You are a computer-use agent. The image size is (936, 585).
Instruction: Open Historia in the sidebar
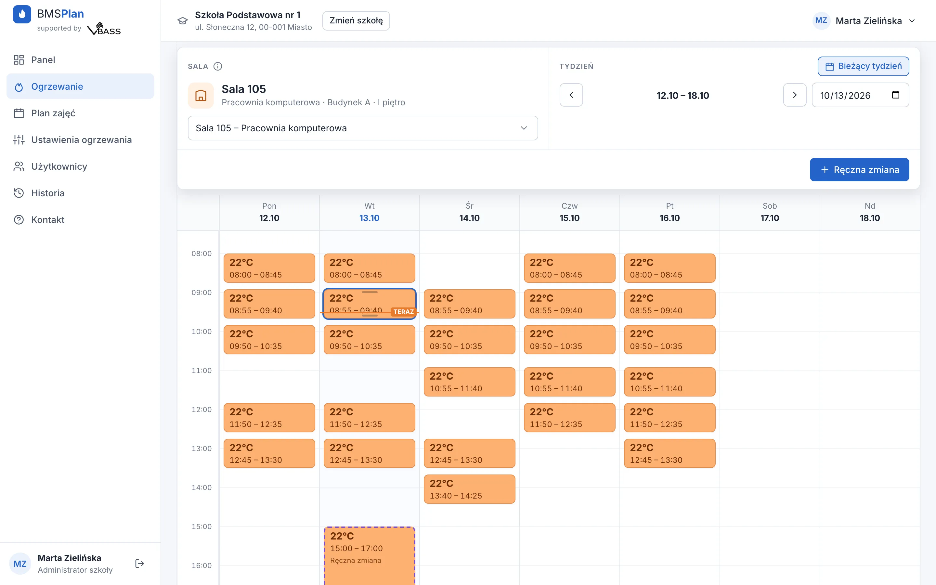pyautogui.click(x=80, y=193)
